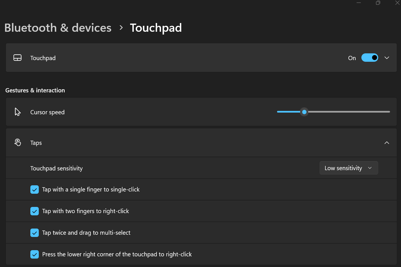Screen dimensions: 401x267
Task: Click the Touchpad sensitivity label
Action: pyautogui.click(x=56, y=168)
